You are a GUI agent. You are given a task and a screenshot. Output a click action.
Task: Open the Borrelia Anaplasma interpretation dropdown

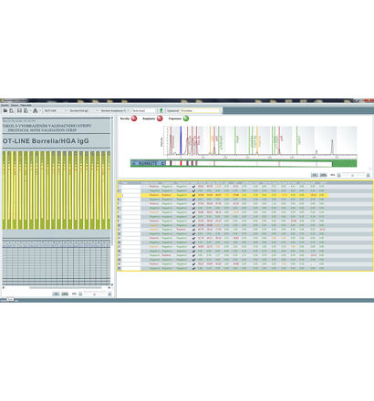[x=115, y=111]
